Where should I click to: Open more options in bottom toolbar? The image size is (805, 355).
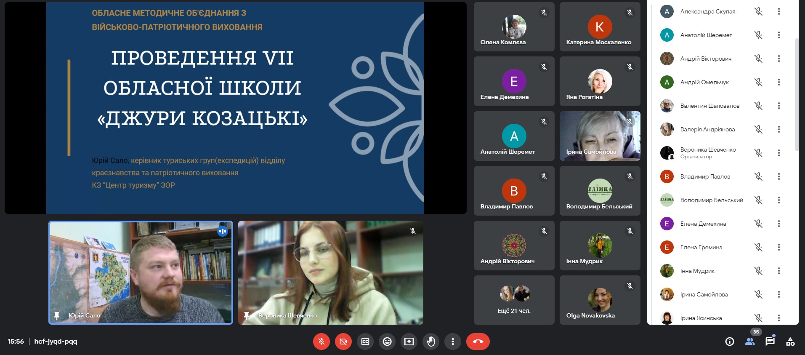(x=453, y=342)
